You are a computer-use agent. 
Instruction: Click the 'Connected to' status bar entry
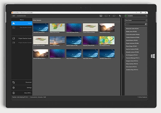click(x=38, y=97)
